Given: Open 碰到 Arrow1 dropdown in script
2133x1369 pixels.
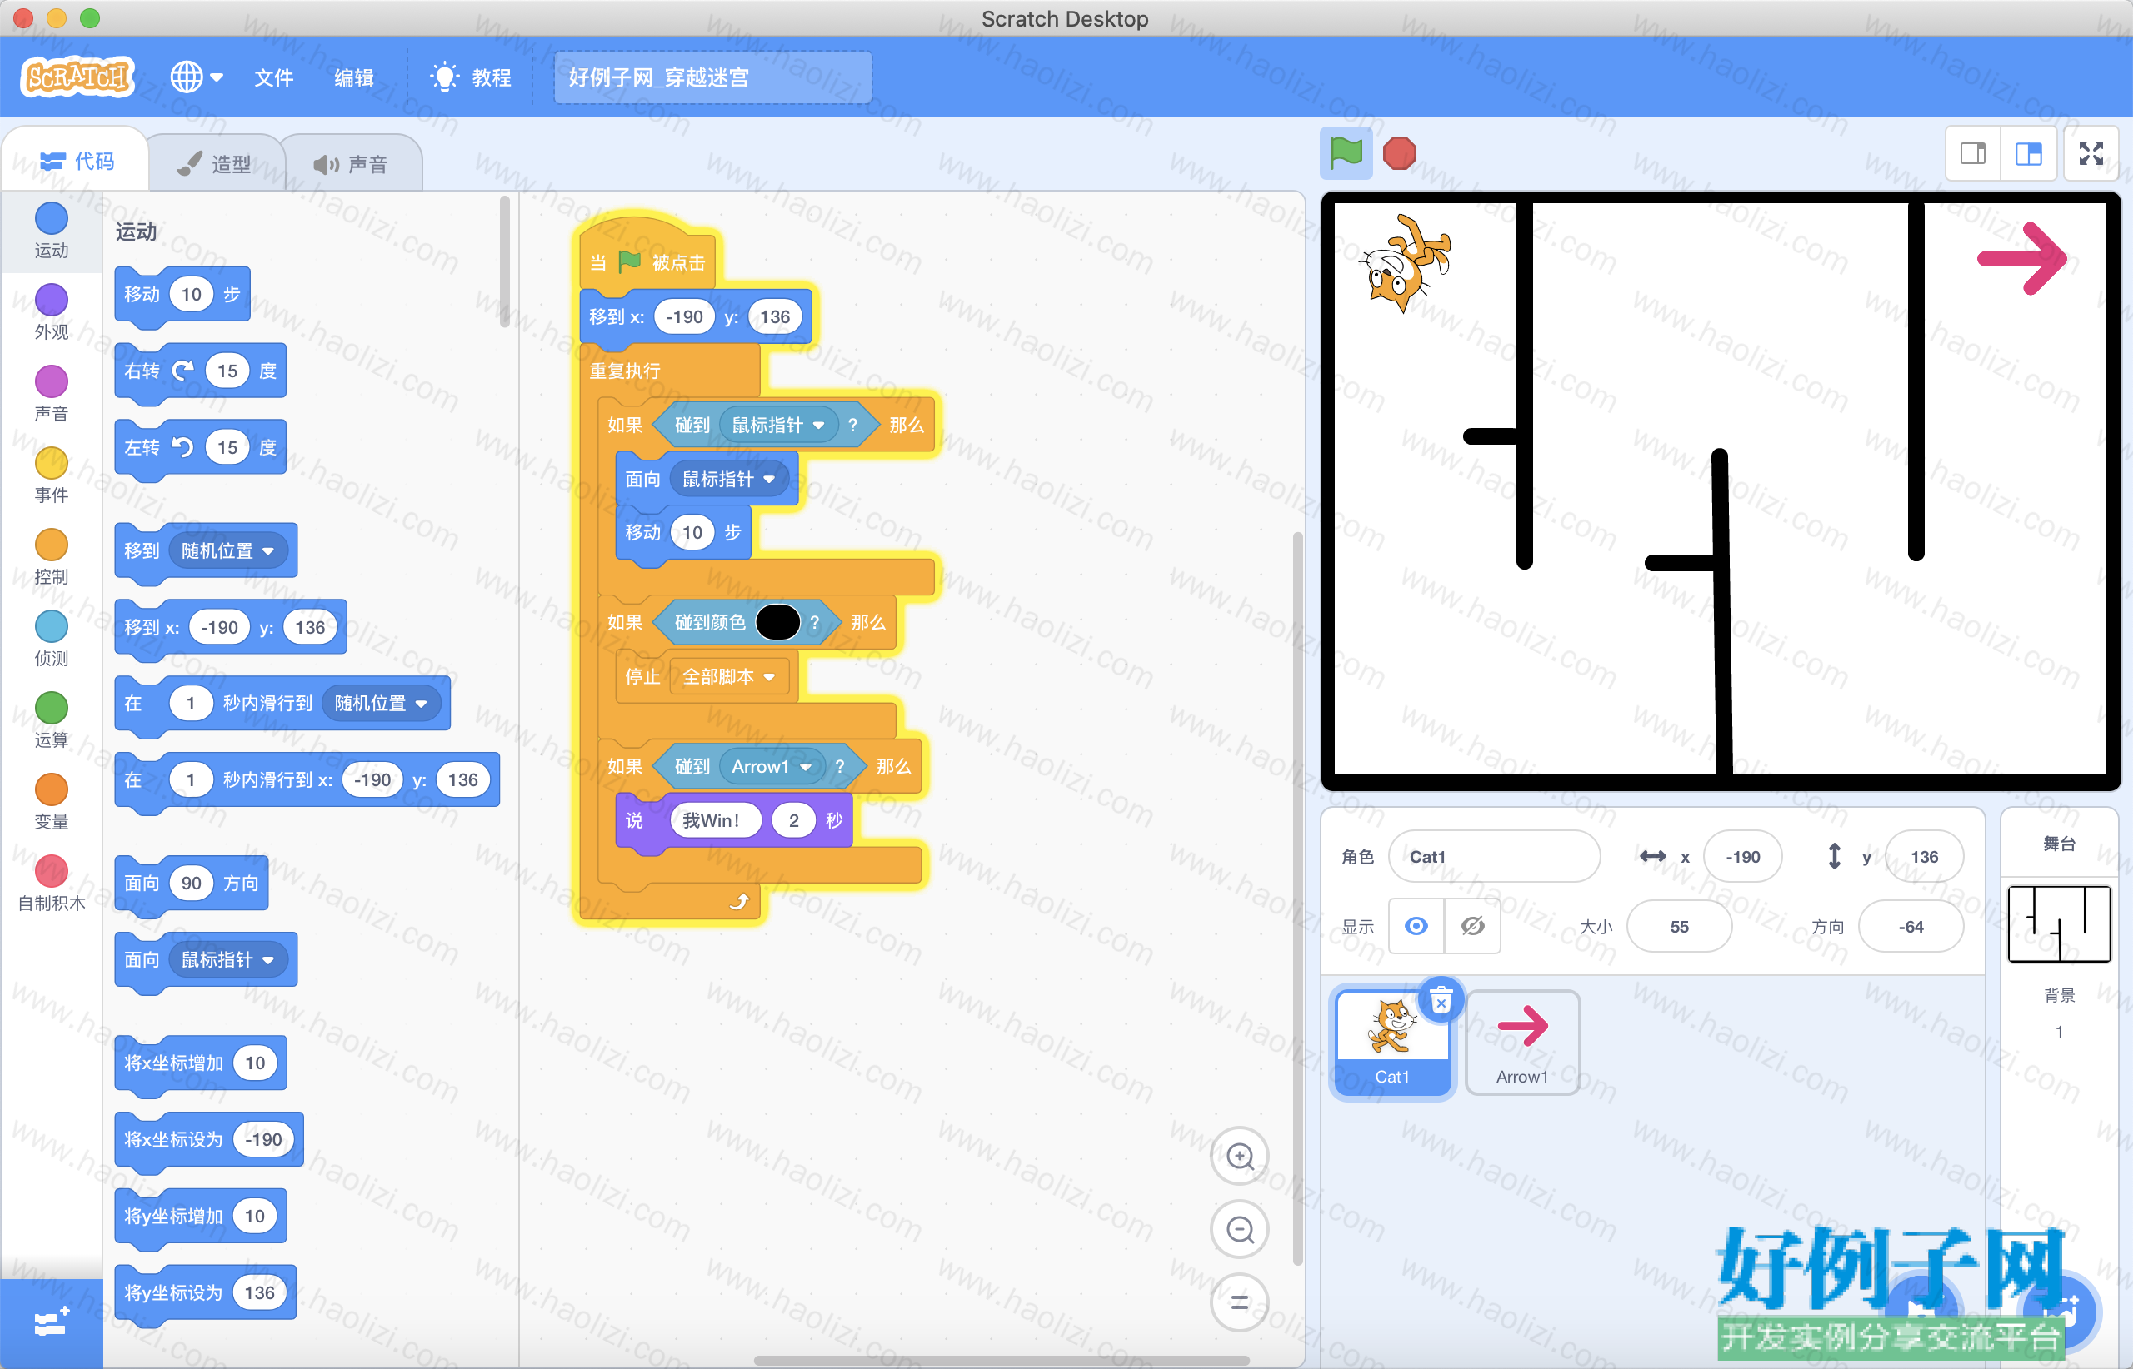Looking at the screenshot, I should pyautogui.click(x=772, y=766).
